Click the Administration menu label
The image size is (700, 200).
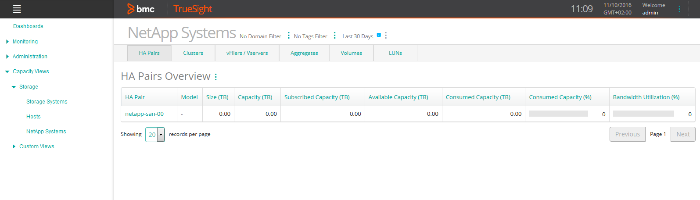click(30, 57)
